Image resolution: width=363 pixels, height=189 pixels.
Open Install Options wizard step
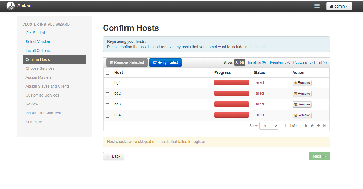[x=38, y=51]
